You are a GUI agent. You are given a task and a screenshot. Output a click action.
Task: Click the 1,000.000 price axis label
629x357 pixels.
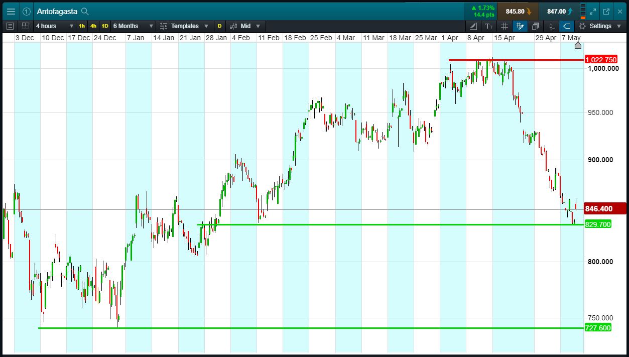(603, 68)
